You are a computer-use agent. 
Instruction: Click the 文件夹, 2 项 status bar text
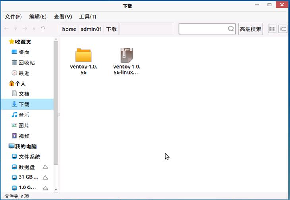[x=17, y=196]
